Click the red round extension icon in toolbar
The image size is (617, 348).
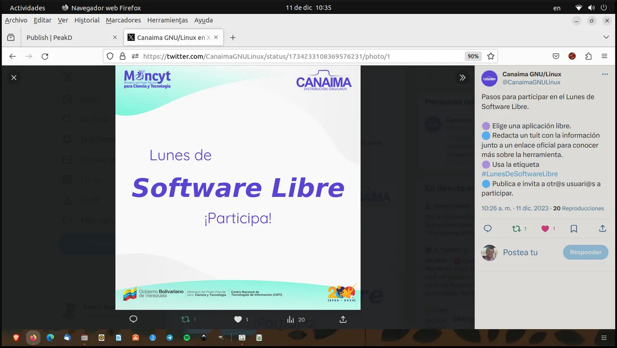[572, 56]
